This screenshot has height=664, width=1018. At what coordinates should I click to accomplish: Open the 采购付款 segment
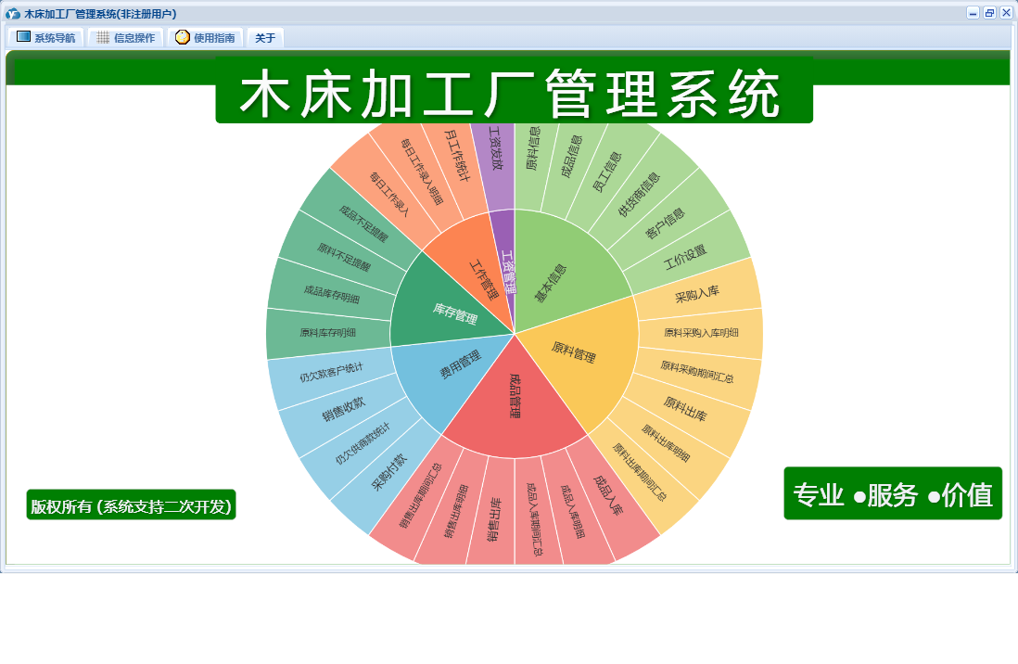(x=389, y=472)
